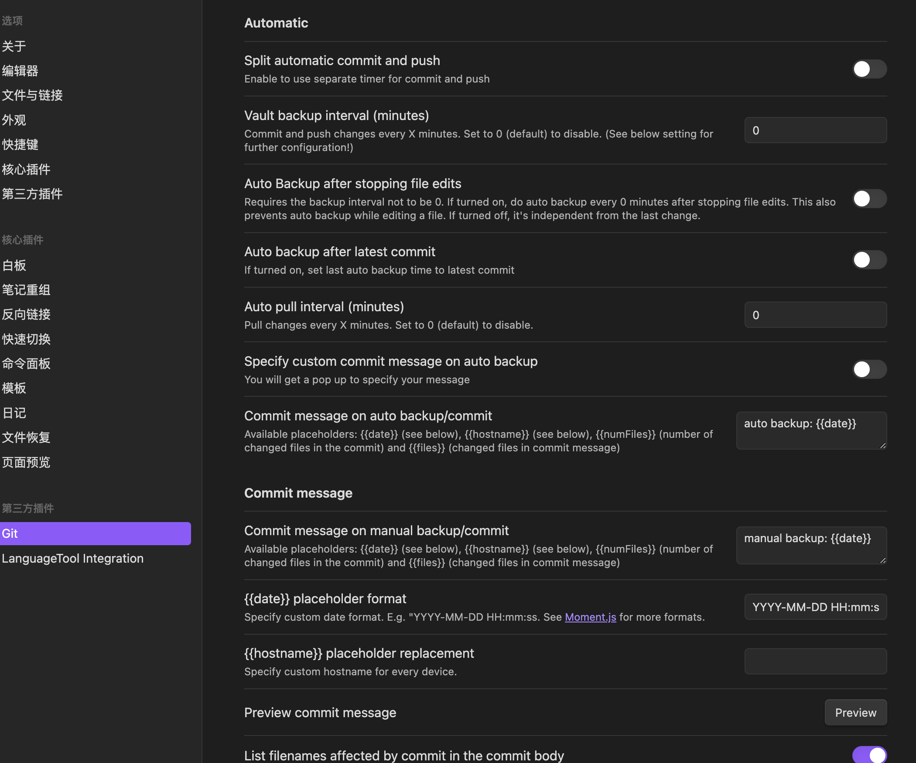Click the Automatic section heading
Image resolution: width=916 pixels, height=763 pixels.
point(276,23)
